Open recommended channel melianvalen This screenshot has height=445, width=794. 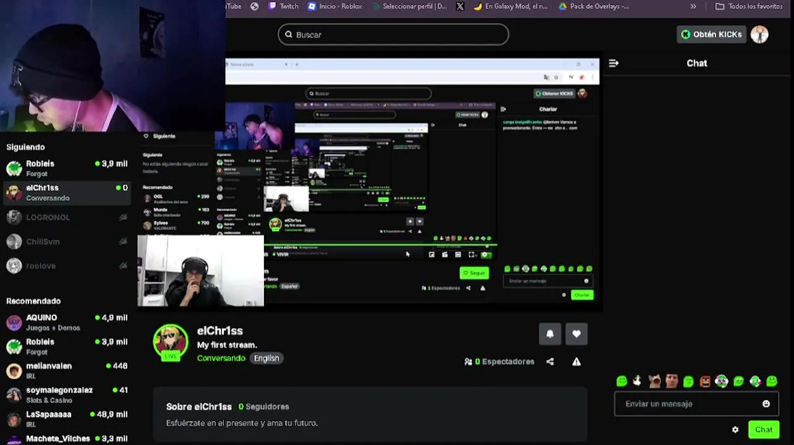pyautogui.click(x=67, y=370)
